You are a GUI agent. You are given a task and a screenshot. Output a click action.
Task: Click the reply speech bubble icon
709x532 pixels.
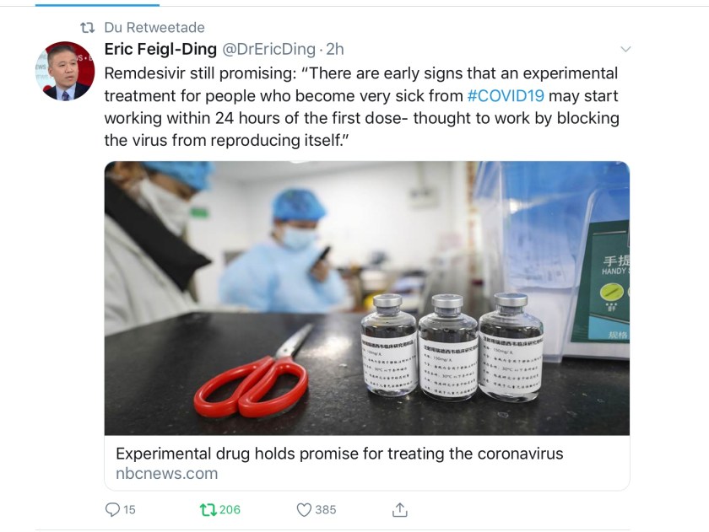(x=112, y=509)
